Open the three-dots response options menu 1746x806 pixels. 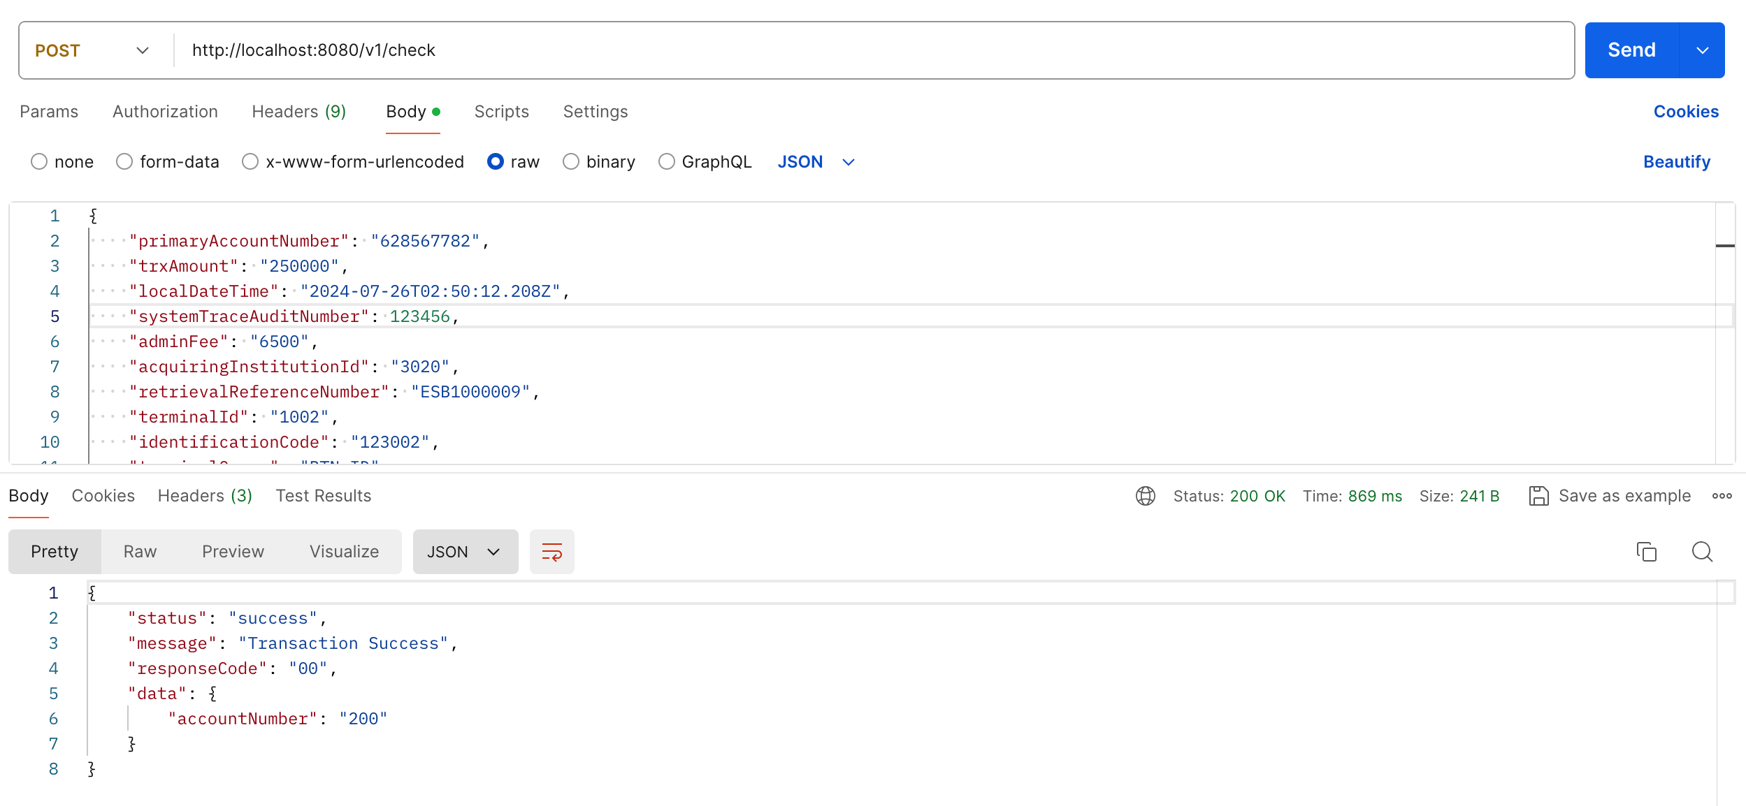pos(1722,496)
